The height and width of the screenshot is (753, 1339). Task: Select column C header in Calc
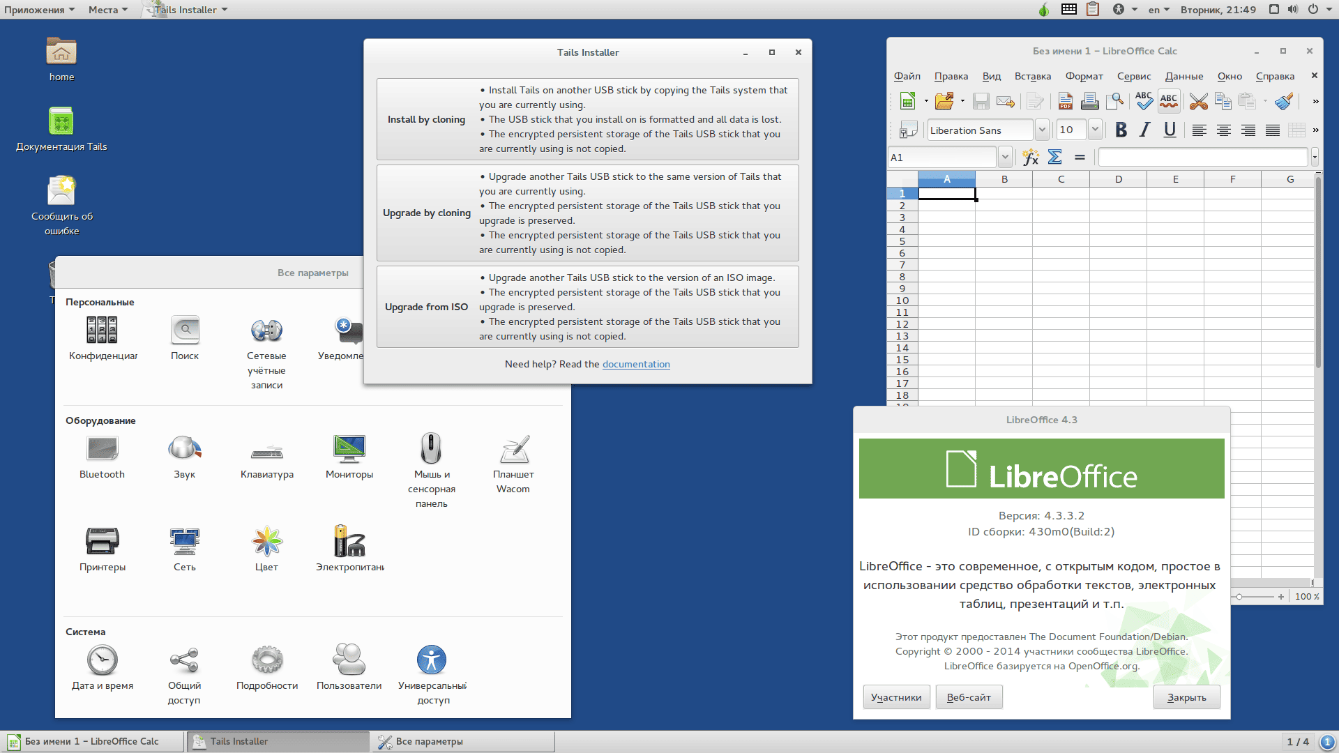click(x=1061, y=179)
